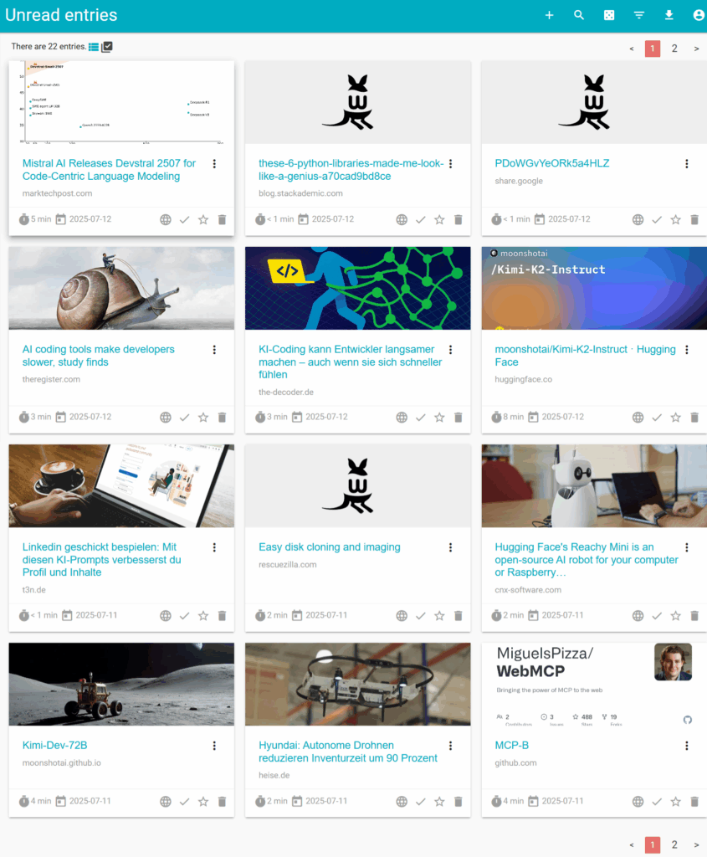Image resolution: width=707 pixels, height=857 pixels.
Task: Open more options for MCP-B entry
Action: click(687, 746)
